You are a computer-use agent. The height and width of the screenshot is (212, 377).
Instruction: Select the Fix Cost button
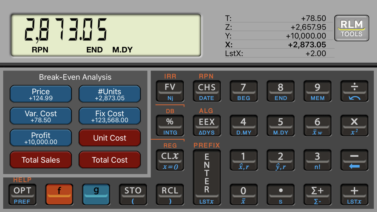coord(110,116)
